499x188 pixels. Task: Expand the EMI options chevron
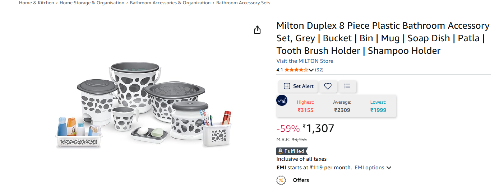pos(389,168)
